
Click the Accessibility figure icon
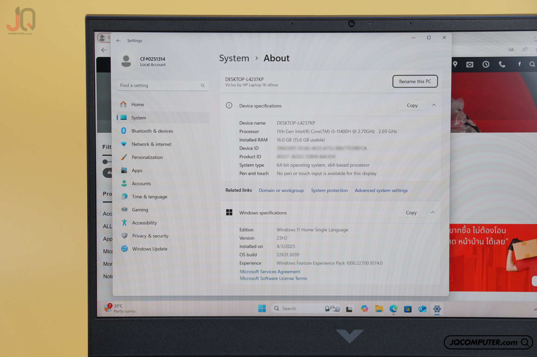[x=124, y=222]
